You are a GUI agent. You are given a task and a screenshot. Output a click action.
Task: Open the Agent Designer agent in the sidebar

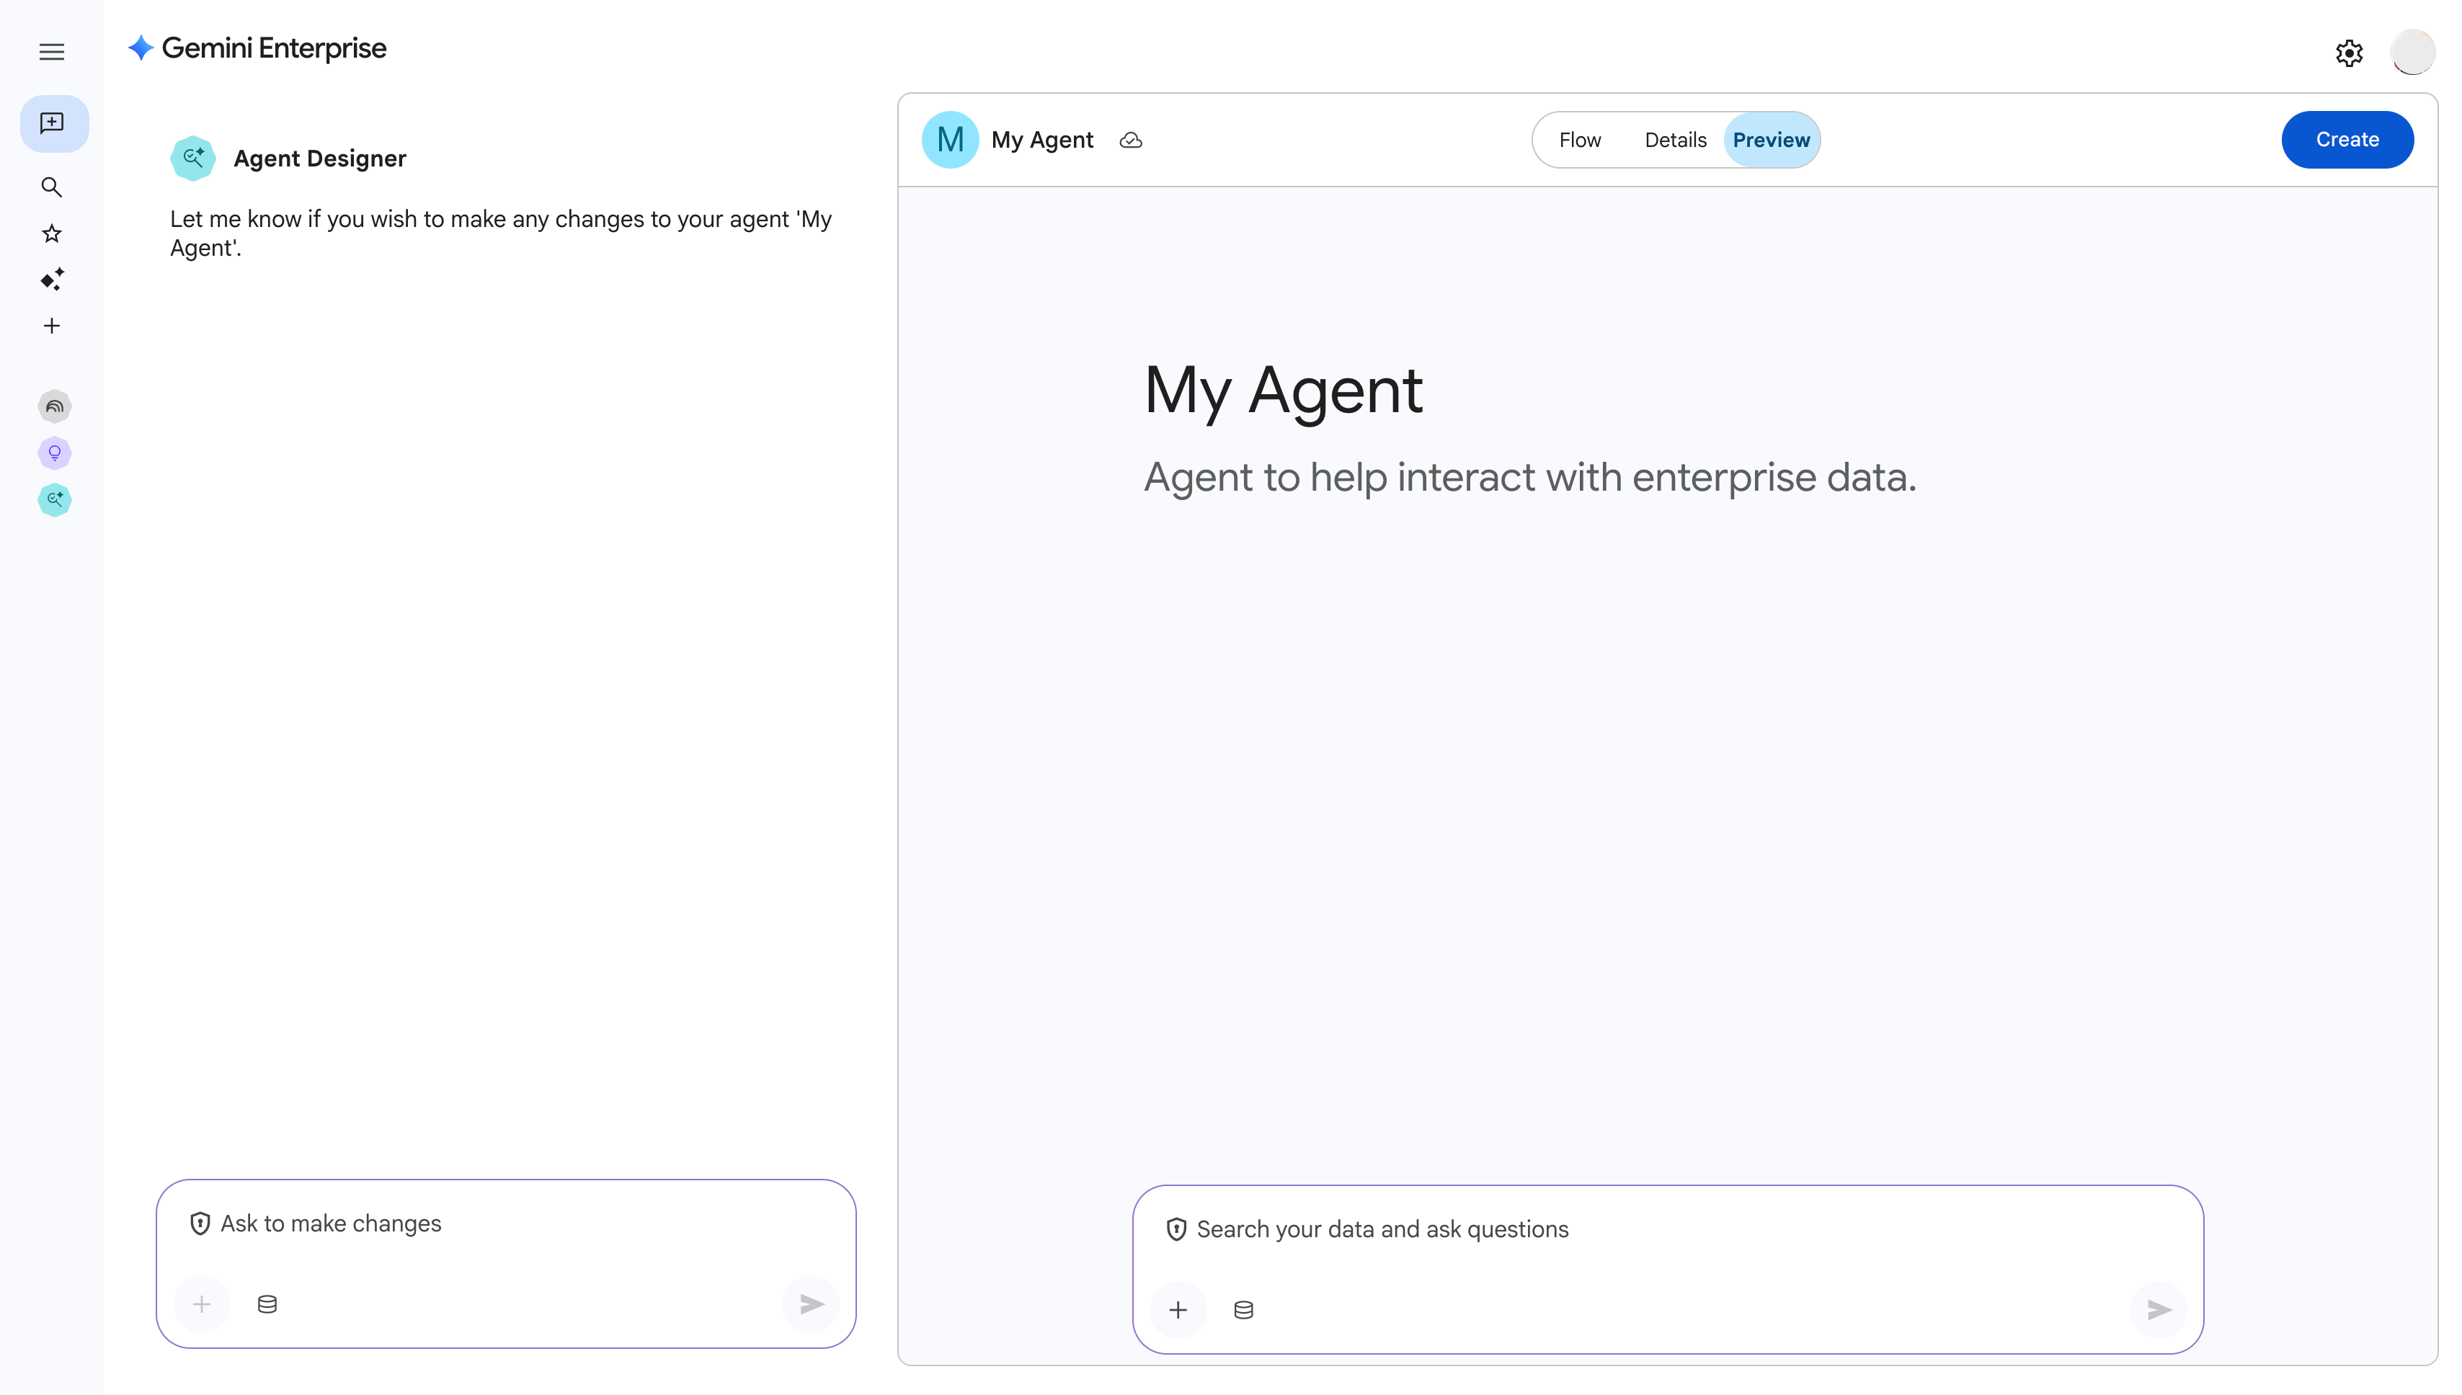click(x=55, y=499)
